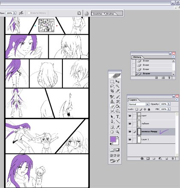
Task: Click the purple foreground color swatch
Action: (x=113, y=139)
